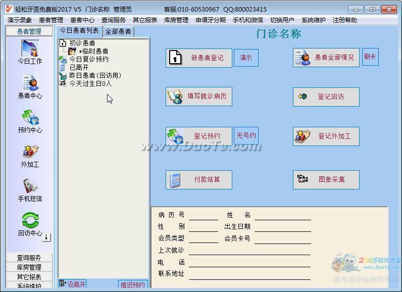Open 回访中心 sidebar icon
The image size is (402, 292).
[x=30, y=224]
